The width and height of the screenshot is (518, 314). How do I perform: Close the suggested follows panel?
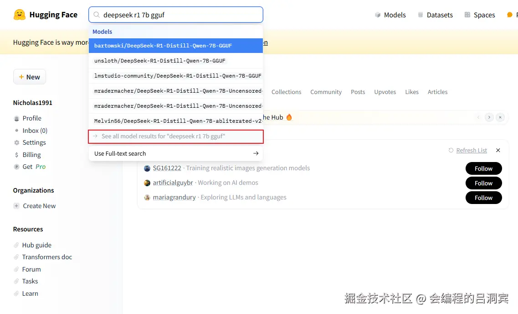498,150
